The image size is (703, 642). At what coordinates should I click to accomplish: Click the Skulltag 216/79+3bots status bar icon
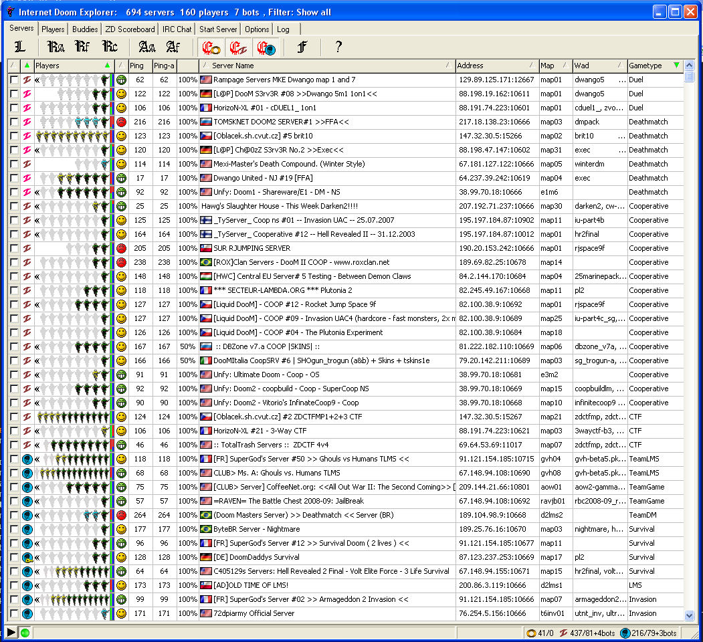pos(625,633)
